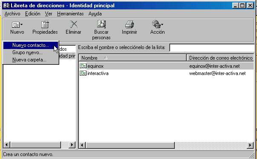Viewport: 257px width, 159px height.
Task: Click right arrow of folder pane scrollbar
Action: 72,145
